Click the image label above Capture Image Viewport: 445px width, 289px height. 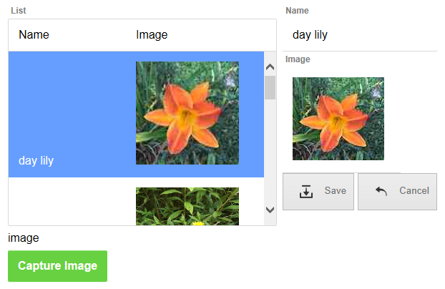click(x=24, y=238)
